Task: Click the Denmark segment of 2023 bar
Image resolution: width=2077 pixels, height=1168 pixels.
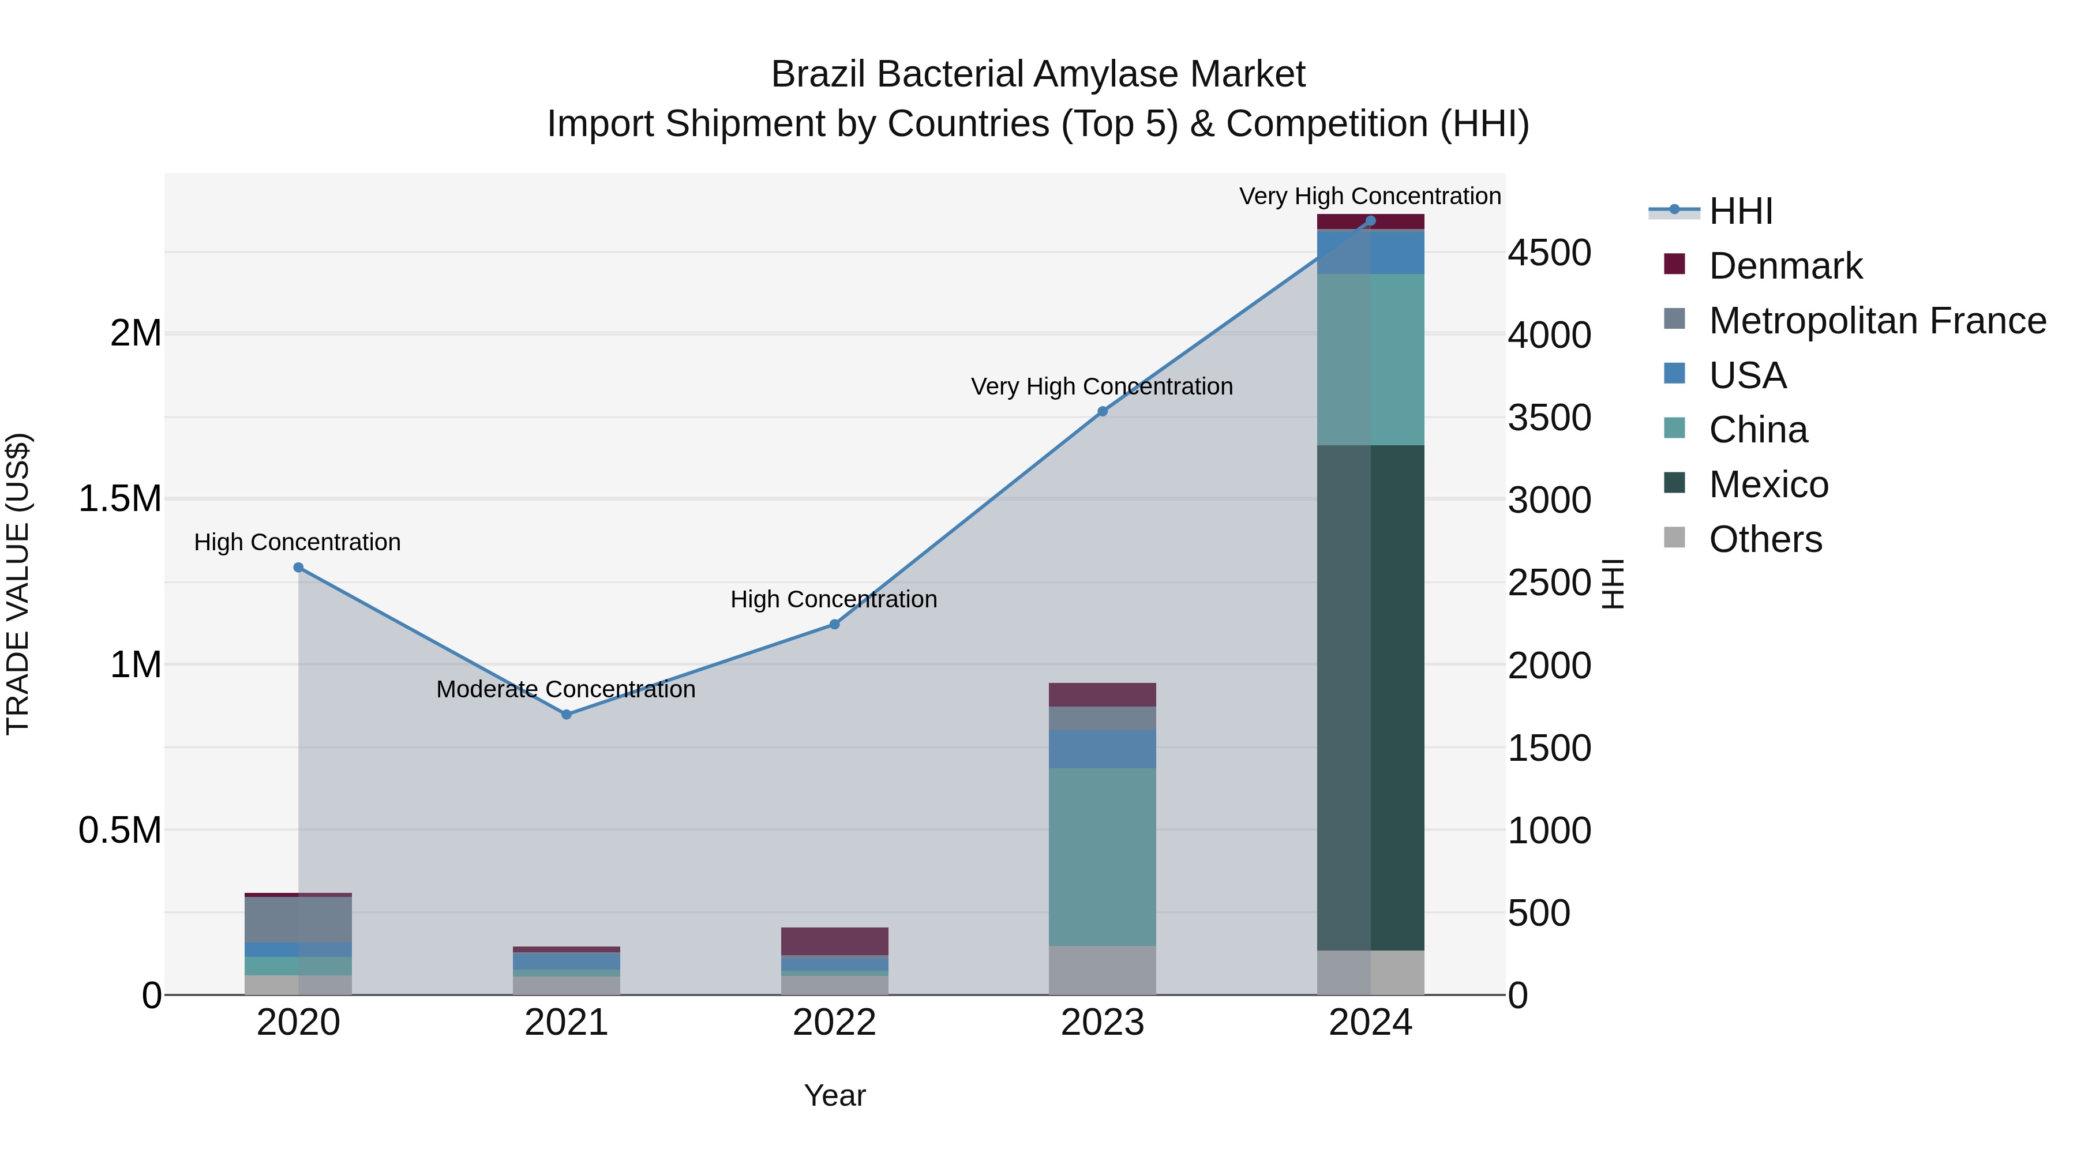Action: 1103,695
